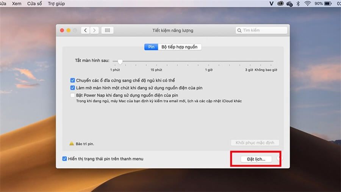The image size is (341, 192).
Task: Click the 15 phút slider label
Action: [156, 70]
